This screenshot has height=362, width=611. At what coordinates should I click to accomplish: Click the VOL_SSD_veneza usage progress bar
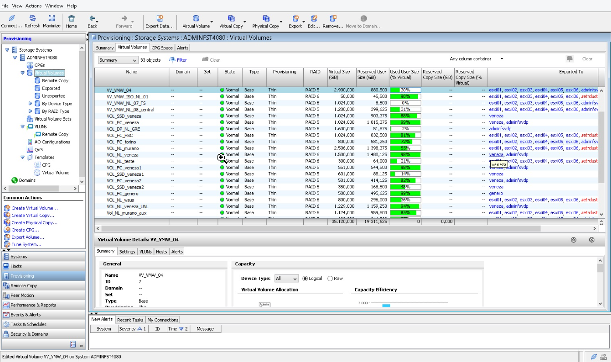tap(405, 116)
